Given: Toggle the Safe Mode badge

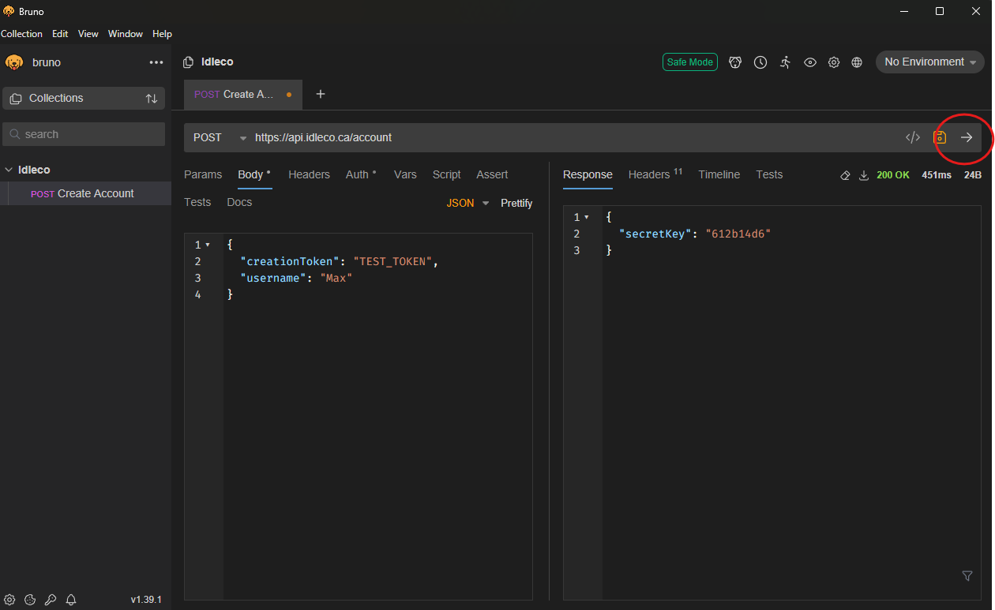Looking at the screenshot, I should (x=689, y=62).
